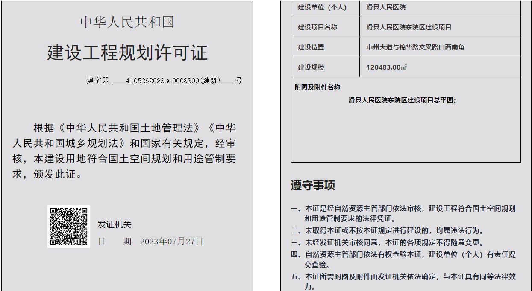This screenshot has height=291, width=532.
Task: Click the paragraph line ending 求，颁发此证。
Action: tap(47, 174)
